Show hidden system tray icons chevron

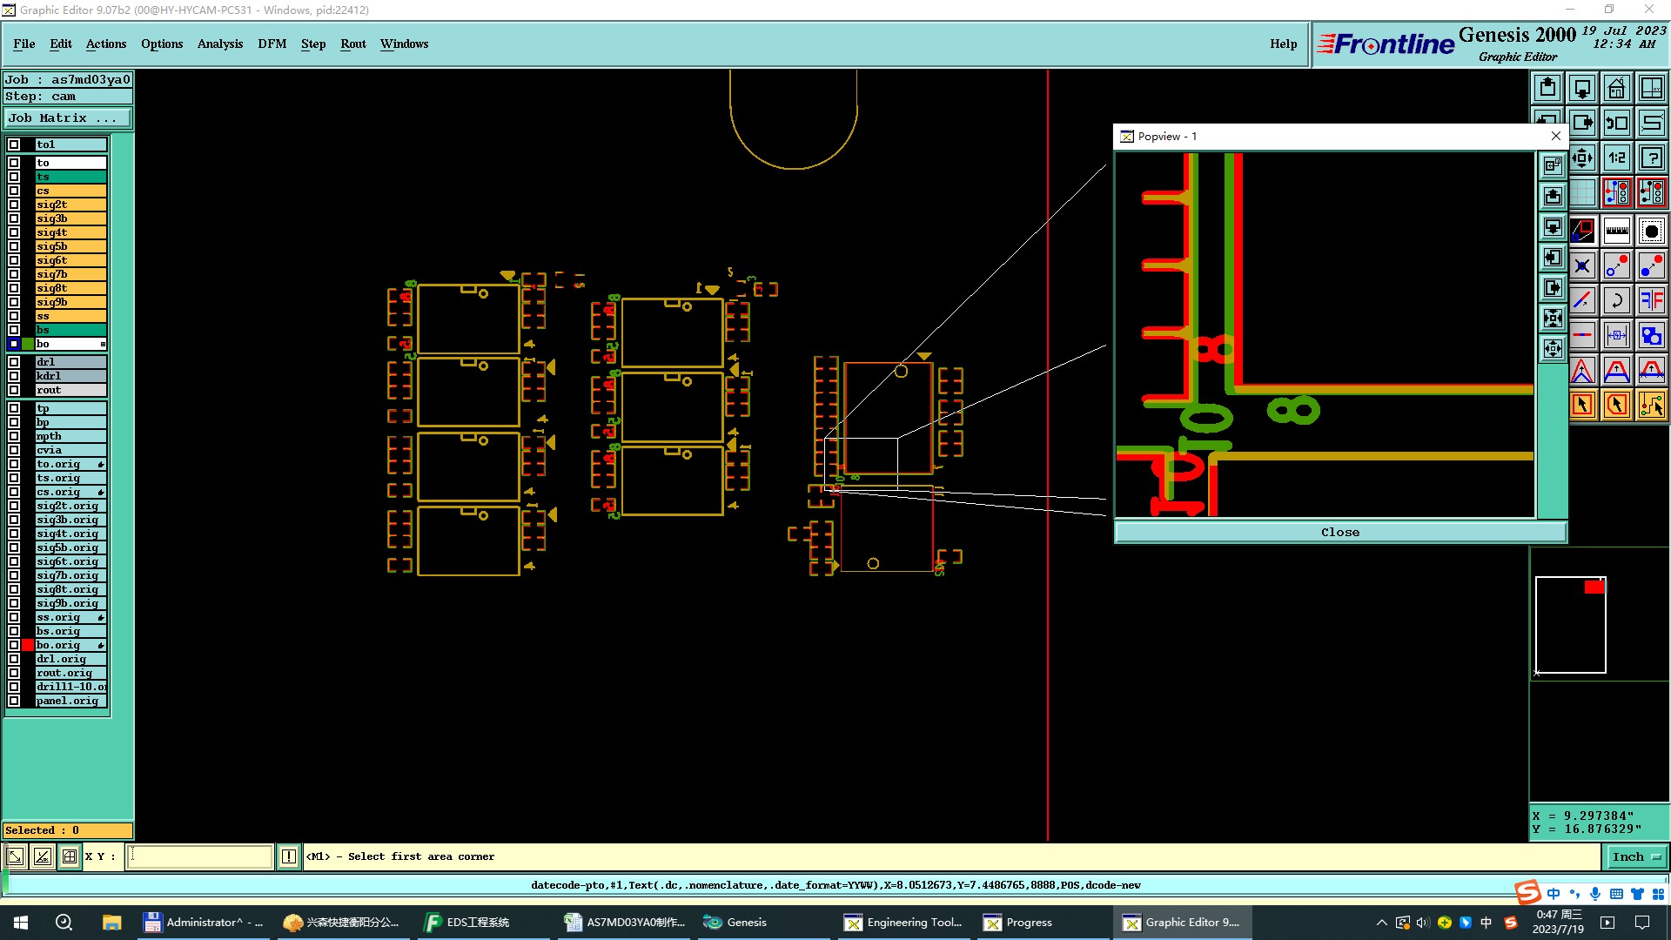tap(1381, 923)
